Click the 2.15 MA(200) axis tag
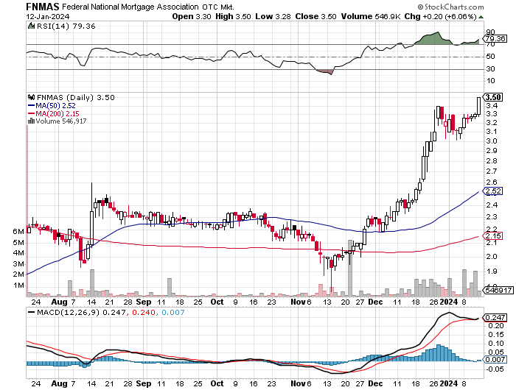Viewport: 516px width, 390px height. [493, 235]
